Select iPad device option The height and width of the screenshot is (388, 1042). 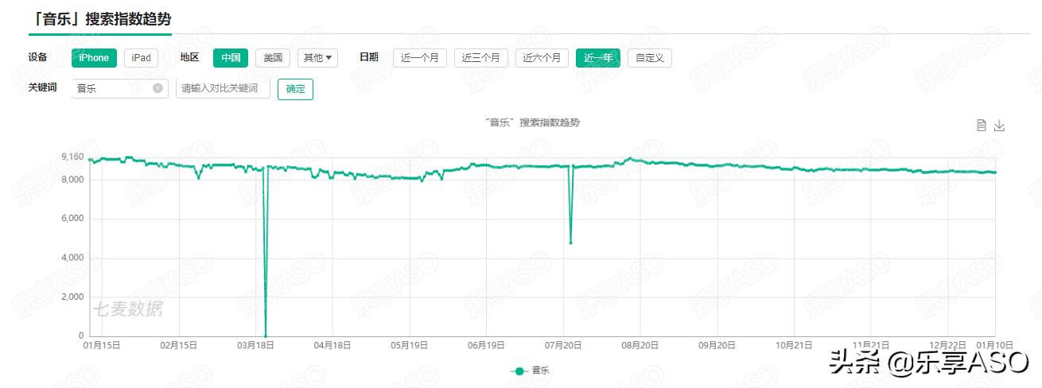tap(142, 58)
